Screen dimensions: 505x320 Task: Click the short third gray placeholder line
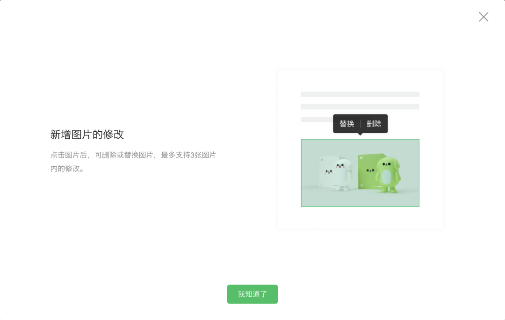pos(317,119)
